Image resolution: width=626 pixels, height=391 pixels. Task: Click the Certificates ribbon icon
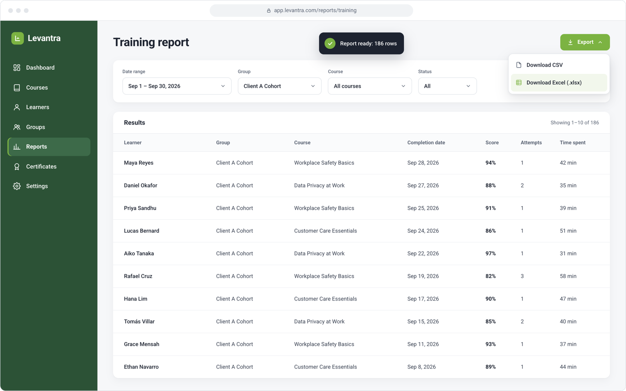[x=17, y=167]
